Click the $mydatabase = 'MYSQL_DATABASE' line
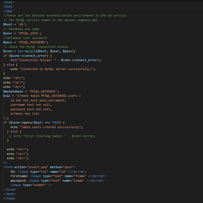The width and height of the screenshot is (203, 203). coord(31,92)
